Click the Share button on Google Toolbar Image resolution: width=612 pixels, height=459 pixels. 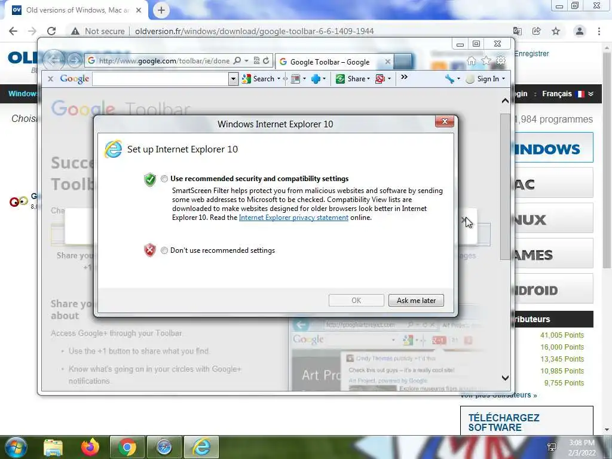(x=350, y=79)
